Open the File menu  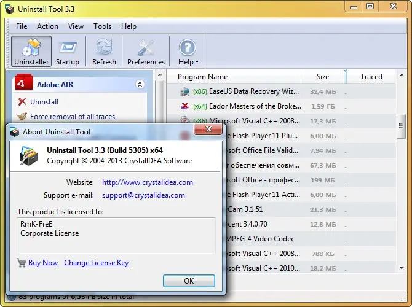coord(22,26)
